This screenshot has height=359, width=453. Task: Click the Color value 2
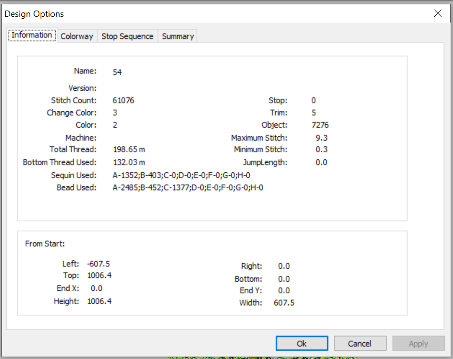click(x=115, y=125)
